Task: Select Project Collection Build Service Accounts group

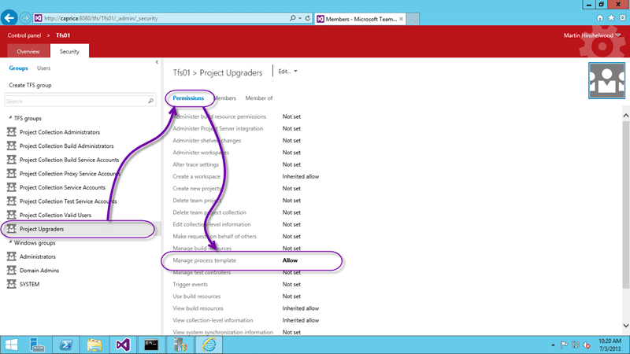Action: (69, 160)
